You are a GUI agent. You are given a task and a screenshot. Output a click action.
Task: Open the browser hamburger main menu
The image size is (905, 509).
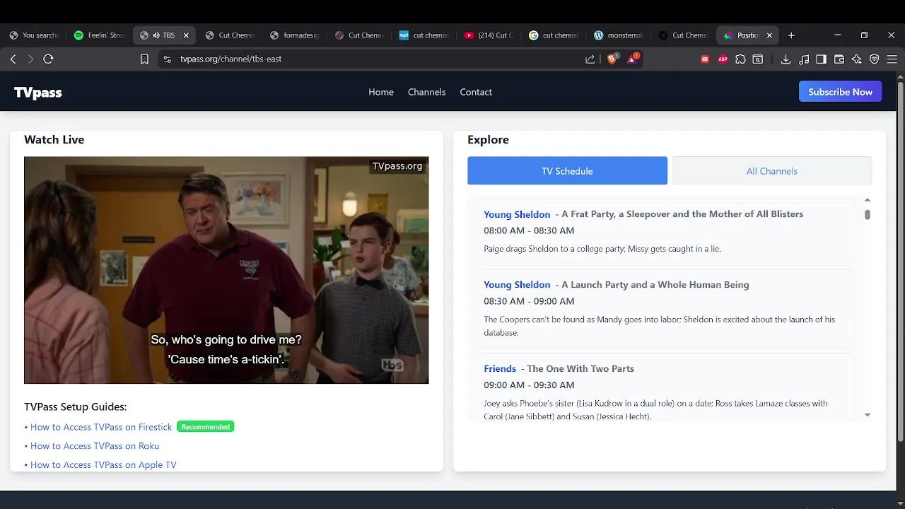point(892,59)
